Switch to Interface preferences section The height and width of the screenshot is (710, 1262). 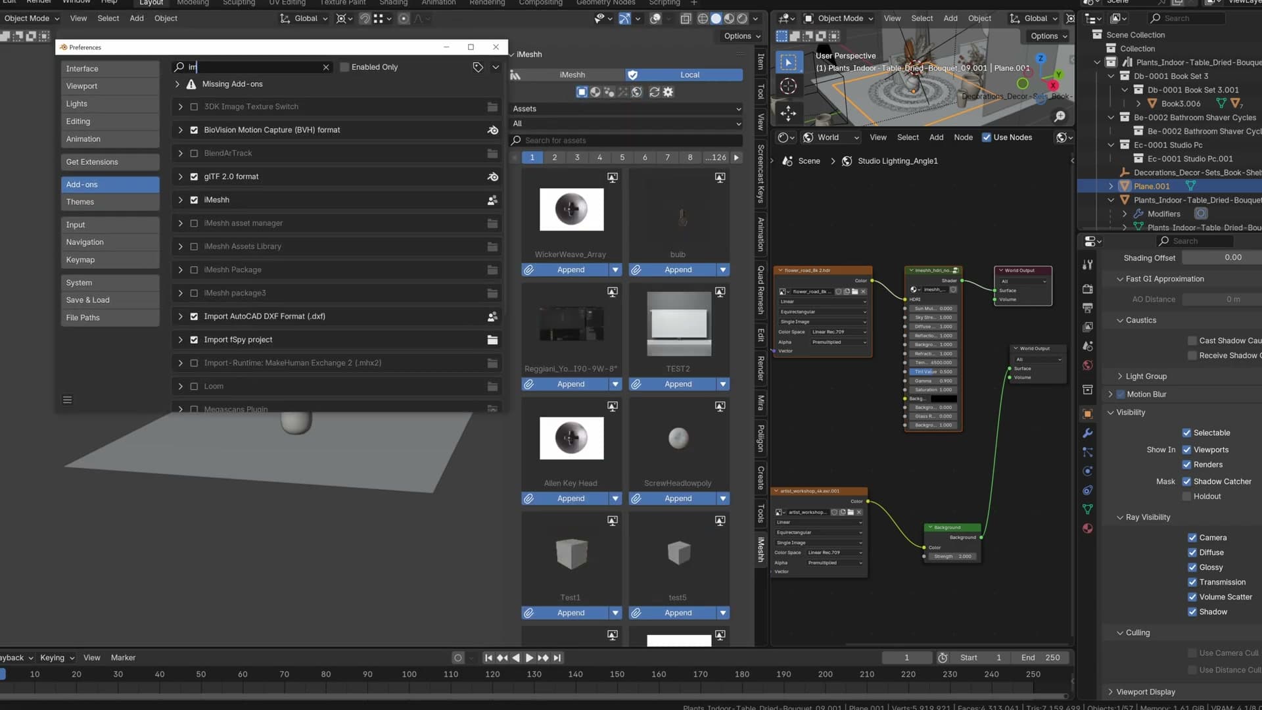(110, 68)
